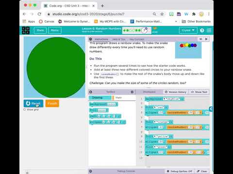Viewport: 233px width, 174px height.
Task: Open the Apps bookmark shortcut
Action: pyautogui.click(x=29, y=21)
